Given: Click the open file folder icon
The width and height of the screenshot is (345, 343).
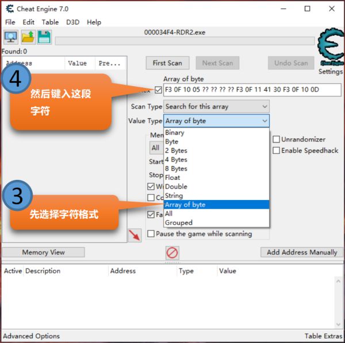Looking at the screenshot, I should [28, 37].
